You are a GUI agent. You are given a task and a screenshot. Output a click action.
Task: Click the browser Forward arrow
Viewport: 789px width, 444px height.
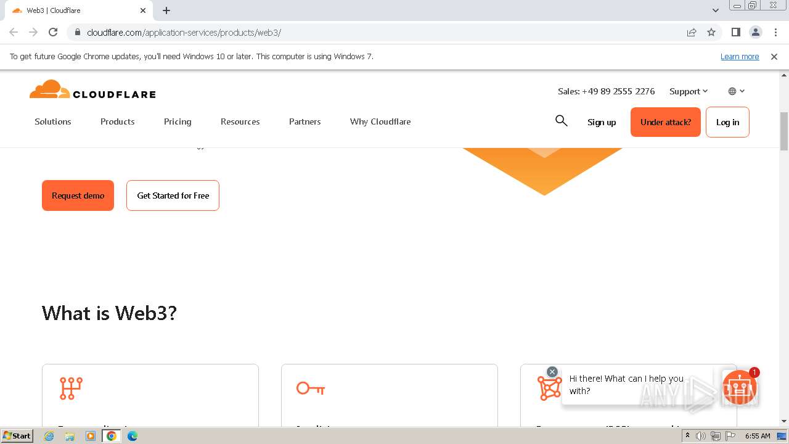(x=33, y=32)
